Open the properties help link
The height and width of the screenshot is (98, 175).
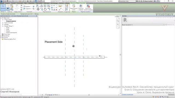[128, 94]
